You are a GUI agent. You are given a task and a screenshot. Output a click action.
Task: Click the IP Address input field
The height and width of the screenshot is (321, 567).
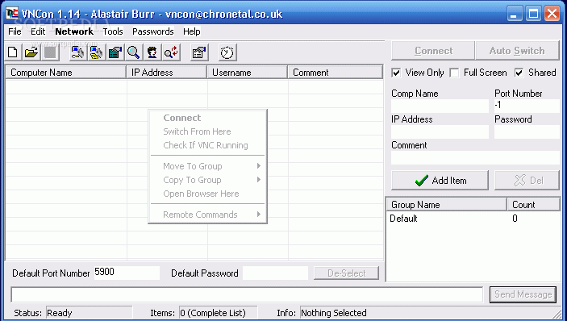pyautogui.click(x=440, y=132)
